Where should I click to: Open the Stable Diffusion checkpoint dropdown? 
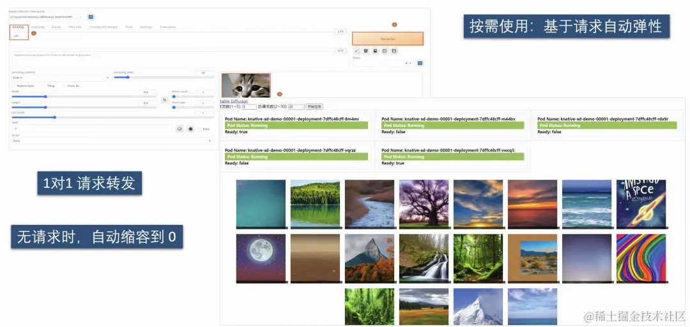click(46, 17)
